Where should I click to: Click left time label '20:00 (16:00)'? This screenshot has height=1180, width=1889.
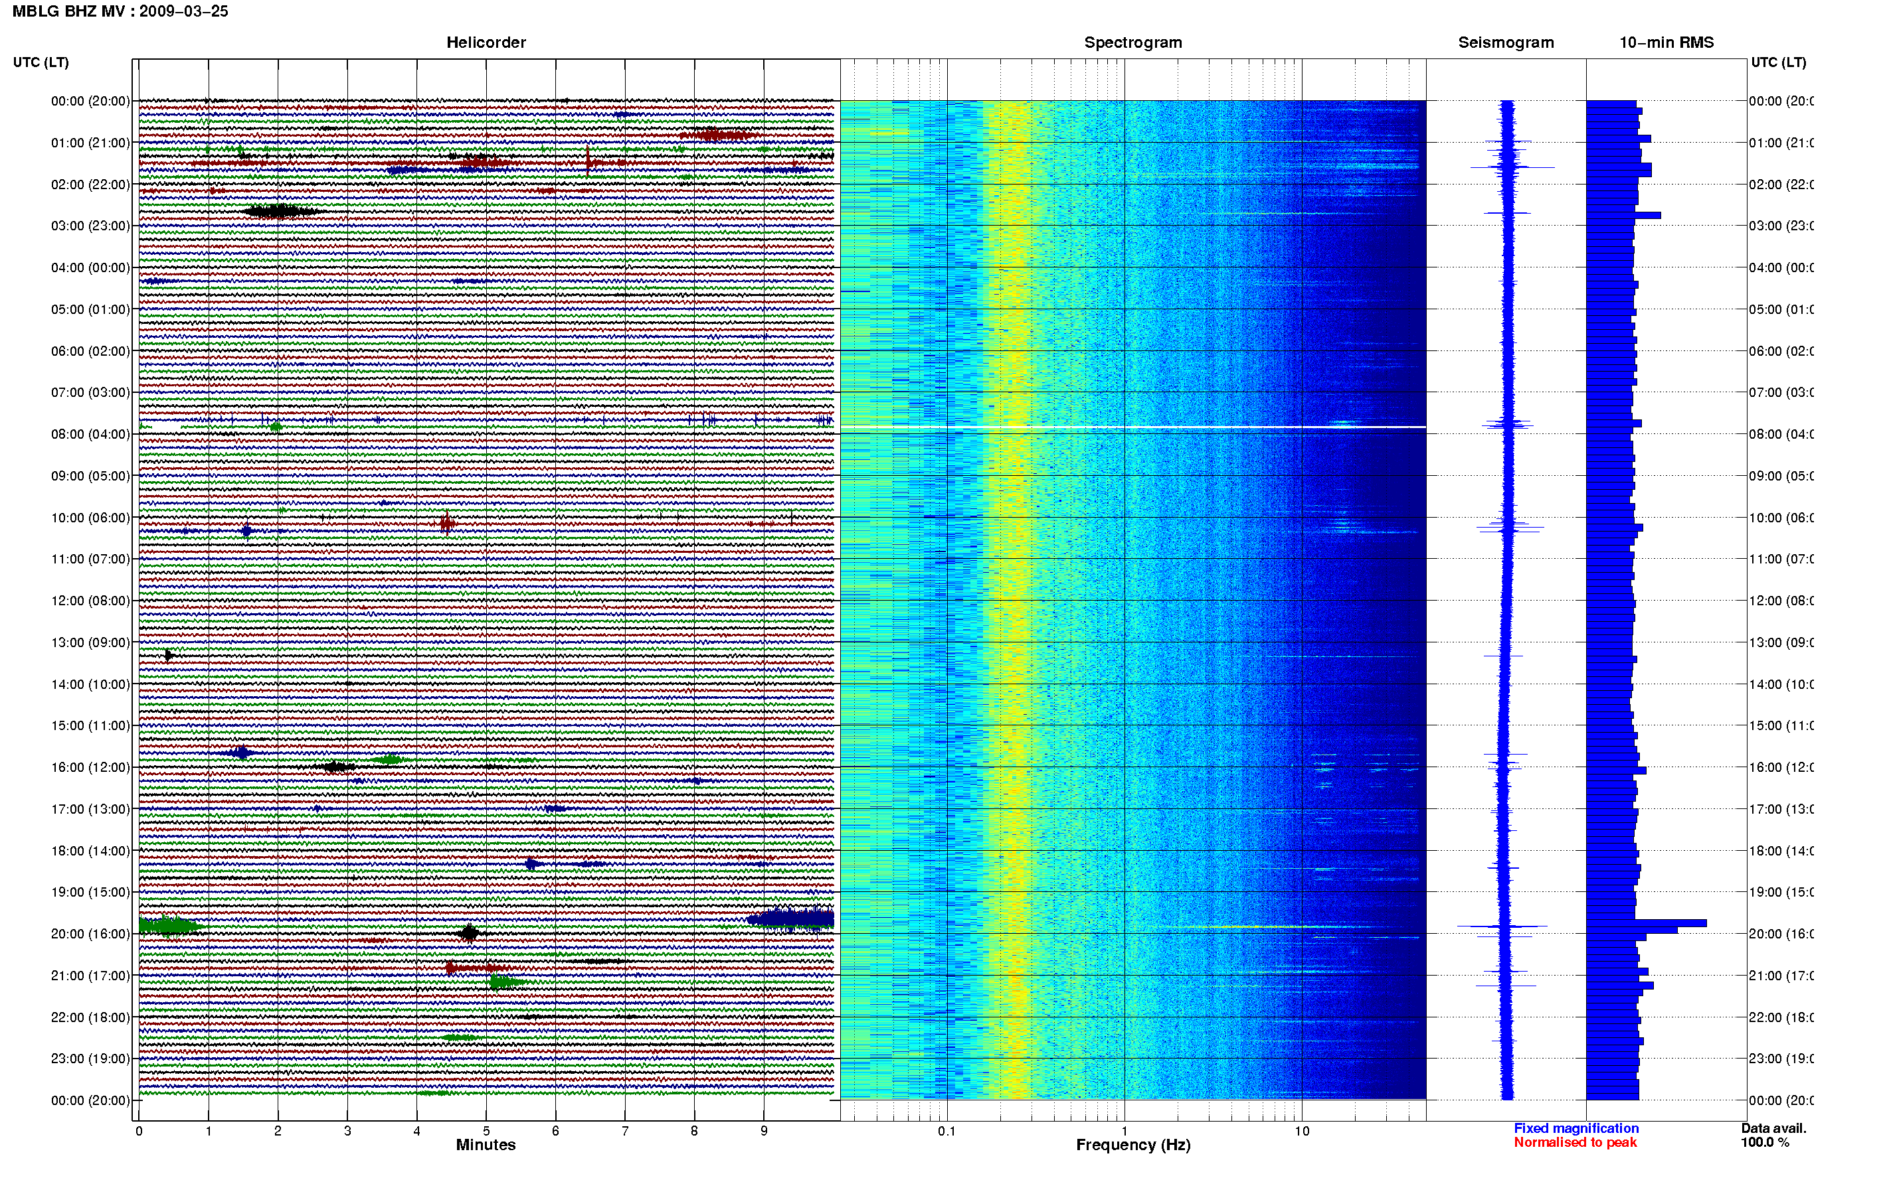(x=90, y=934)
